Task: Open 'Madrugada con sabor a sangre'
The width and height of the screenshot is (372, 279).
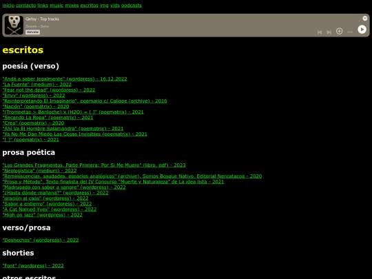Action: coord(64,187)
